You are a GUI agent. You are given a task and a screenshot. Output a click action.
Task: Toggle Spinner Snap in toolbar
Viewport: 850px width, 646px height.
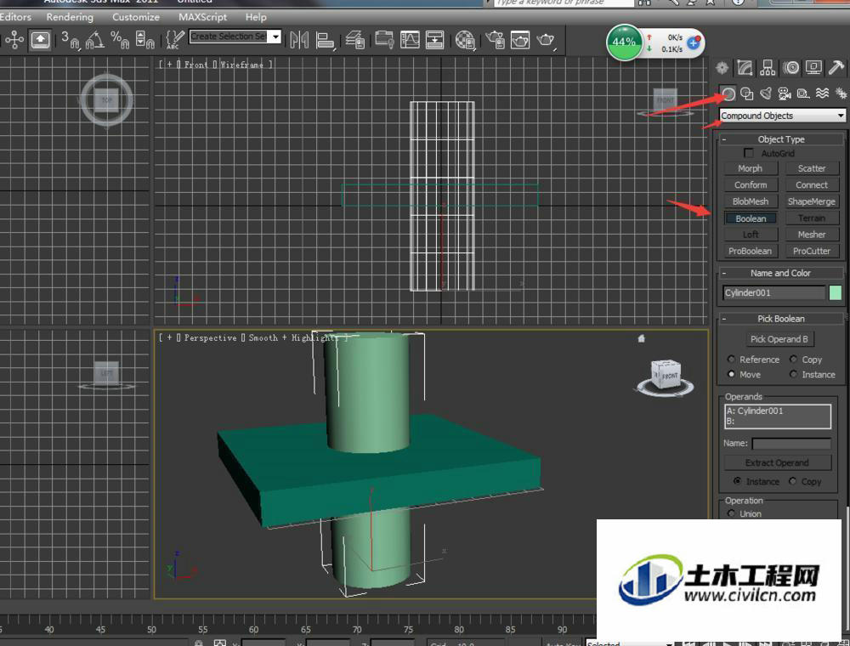(144, 40)
